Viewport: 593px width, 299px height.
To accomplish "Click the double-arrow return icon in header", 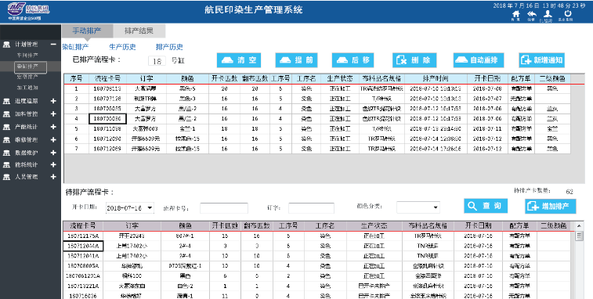I will (531, 14).
